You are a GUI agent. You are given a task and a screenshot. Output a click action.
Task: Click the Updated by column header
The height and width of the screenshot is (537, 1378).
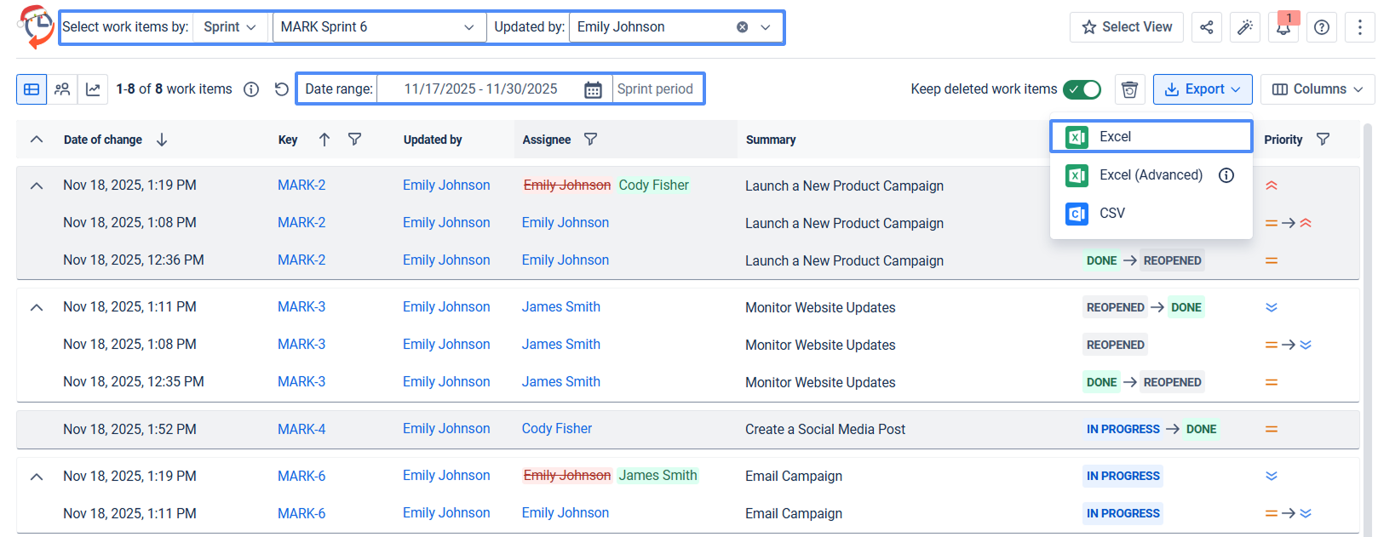coord(433,140)
